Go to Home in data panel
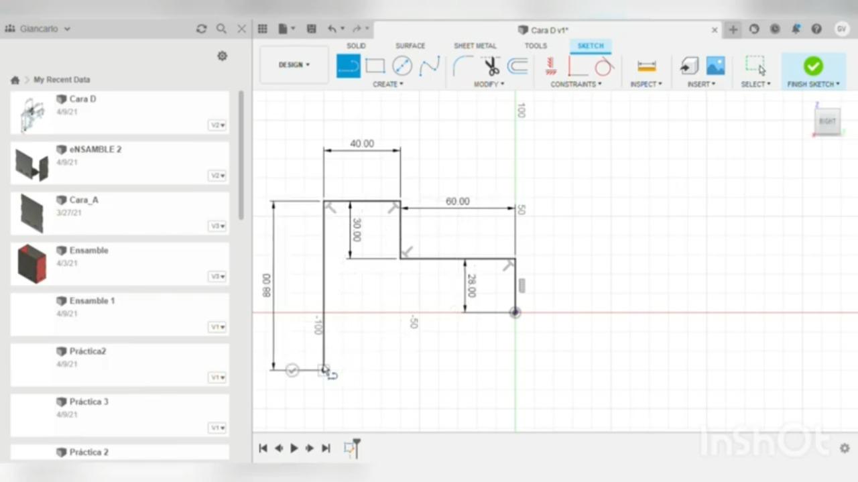The image size is (858, 482). pos(15,80)
